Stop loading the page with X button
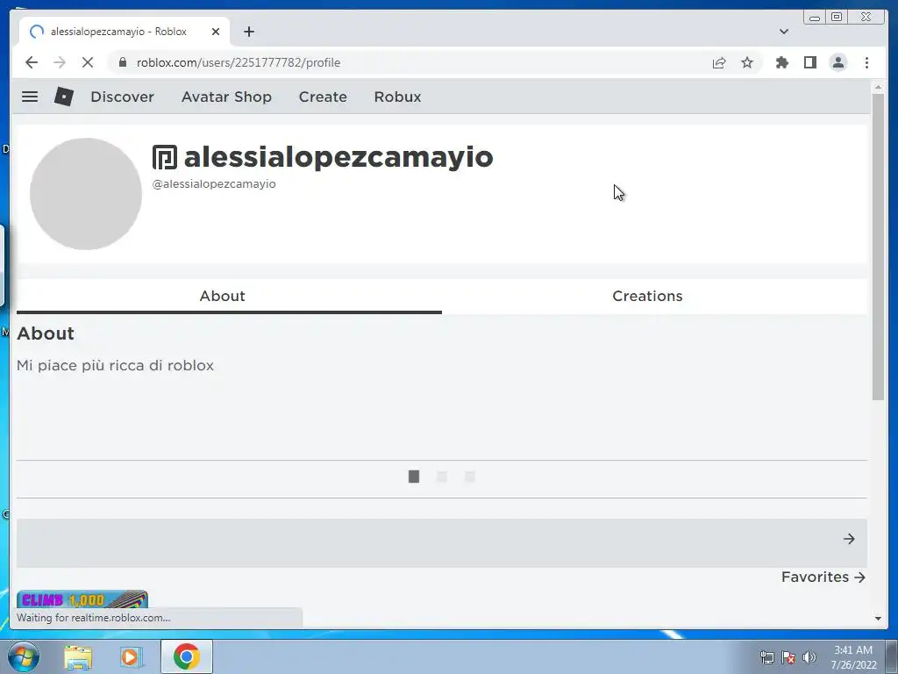Viewport: 898px width, 674px height. [x=88, y=62]
